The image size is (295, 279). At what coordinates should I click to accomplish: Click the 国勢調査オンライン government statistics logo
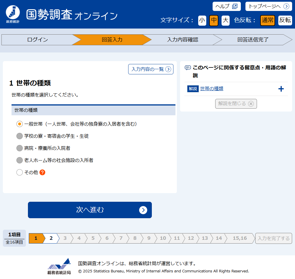tap(13, 14)
